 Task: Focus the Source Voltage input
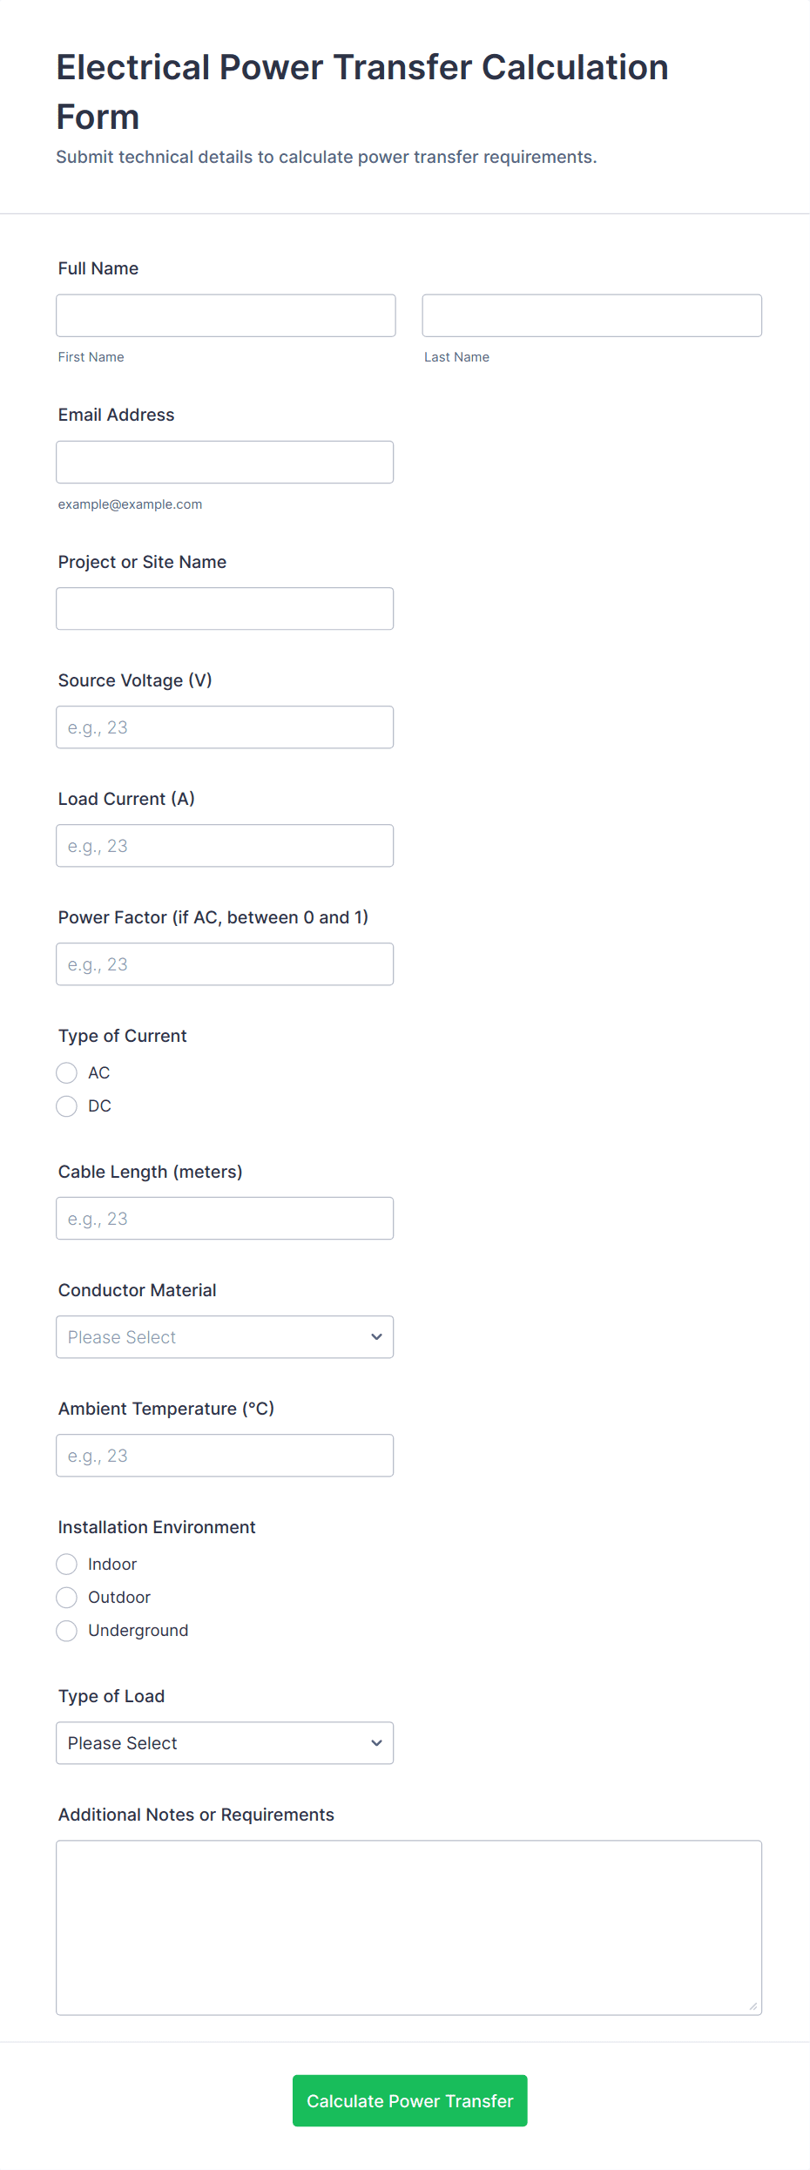(225, 727)
